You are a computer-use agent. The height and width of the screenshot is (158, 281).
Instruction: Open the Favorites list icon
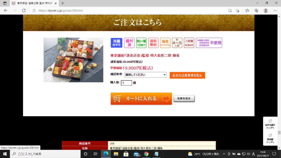(x=247, y=11)
